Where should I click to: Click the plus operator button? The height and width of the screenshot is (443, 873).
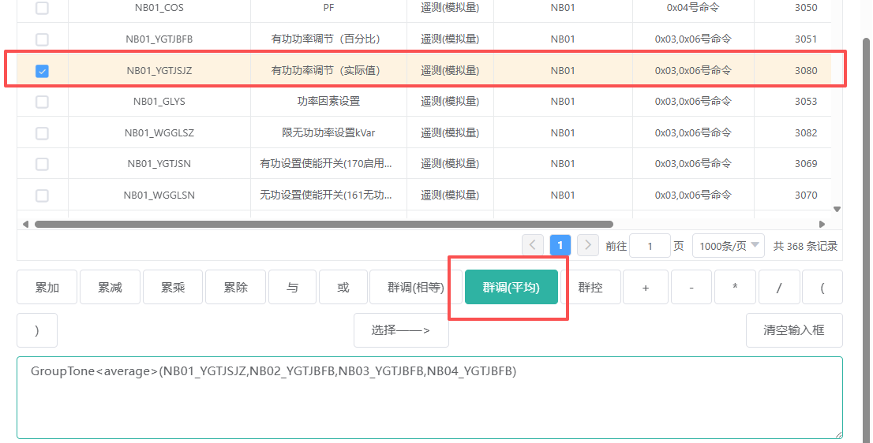coord(645,288)
